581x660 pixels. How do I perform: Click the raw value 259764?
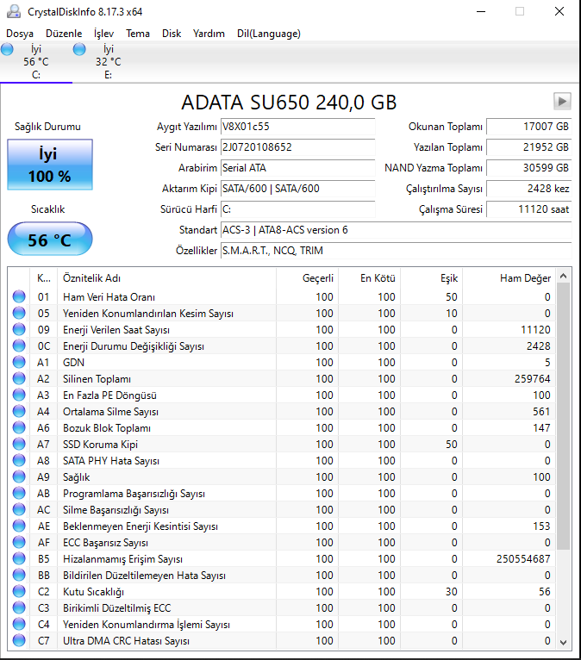coord(532,379)
